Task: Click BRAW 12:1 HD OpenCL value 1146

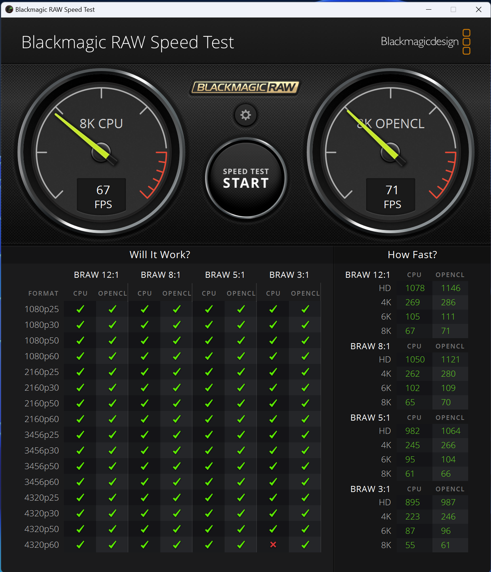Action: (x=451, y=288)
